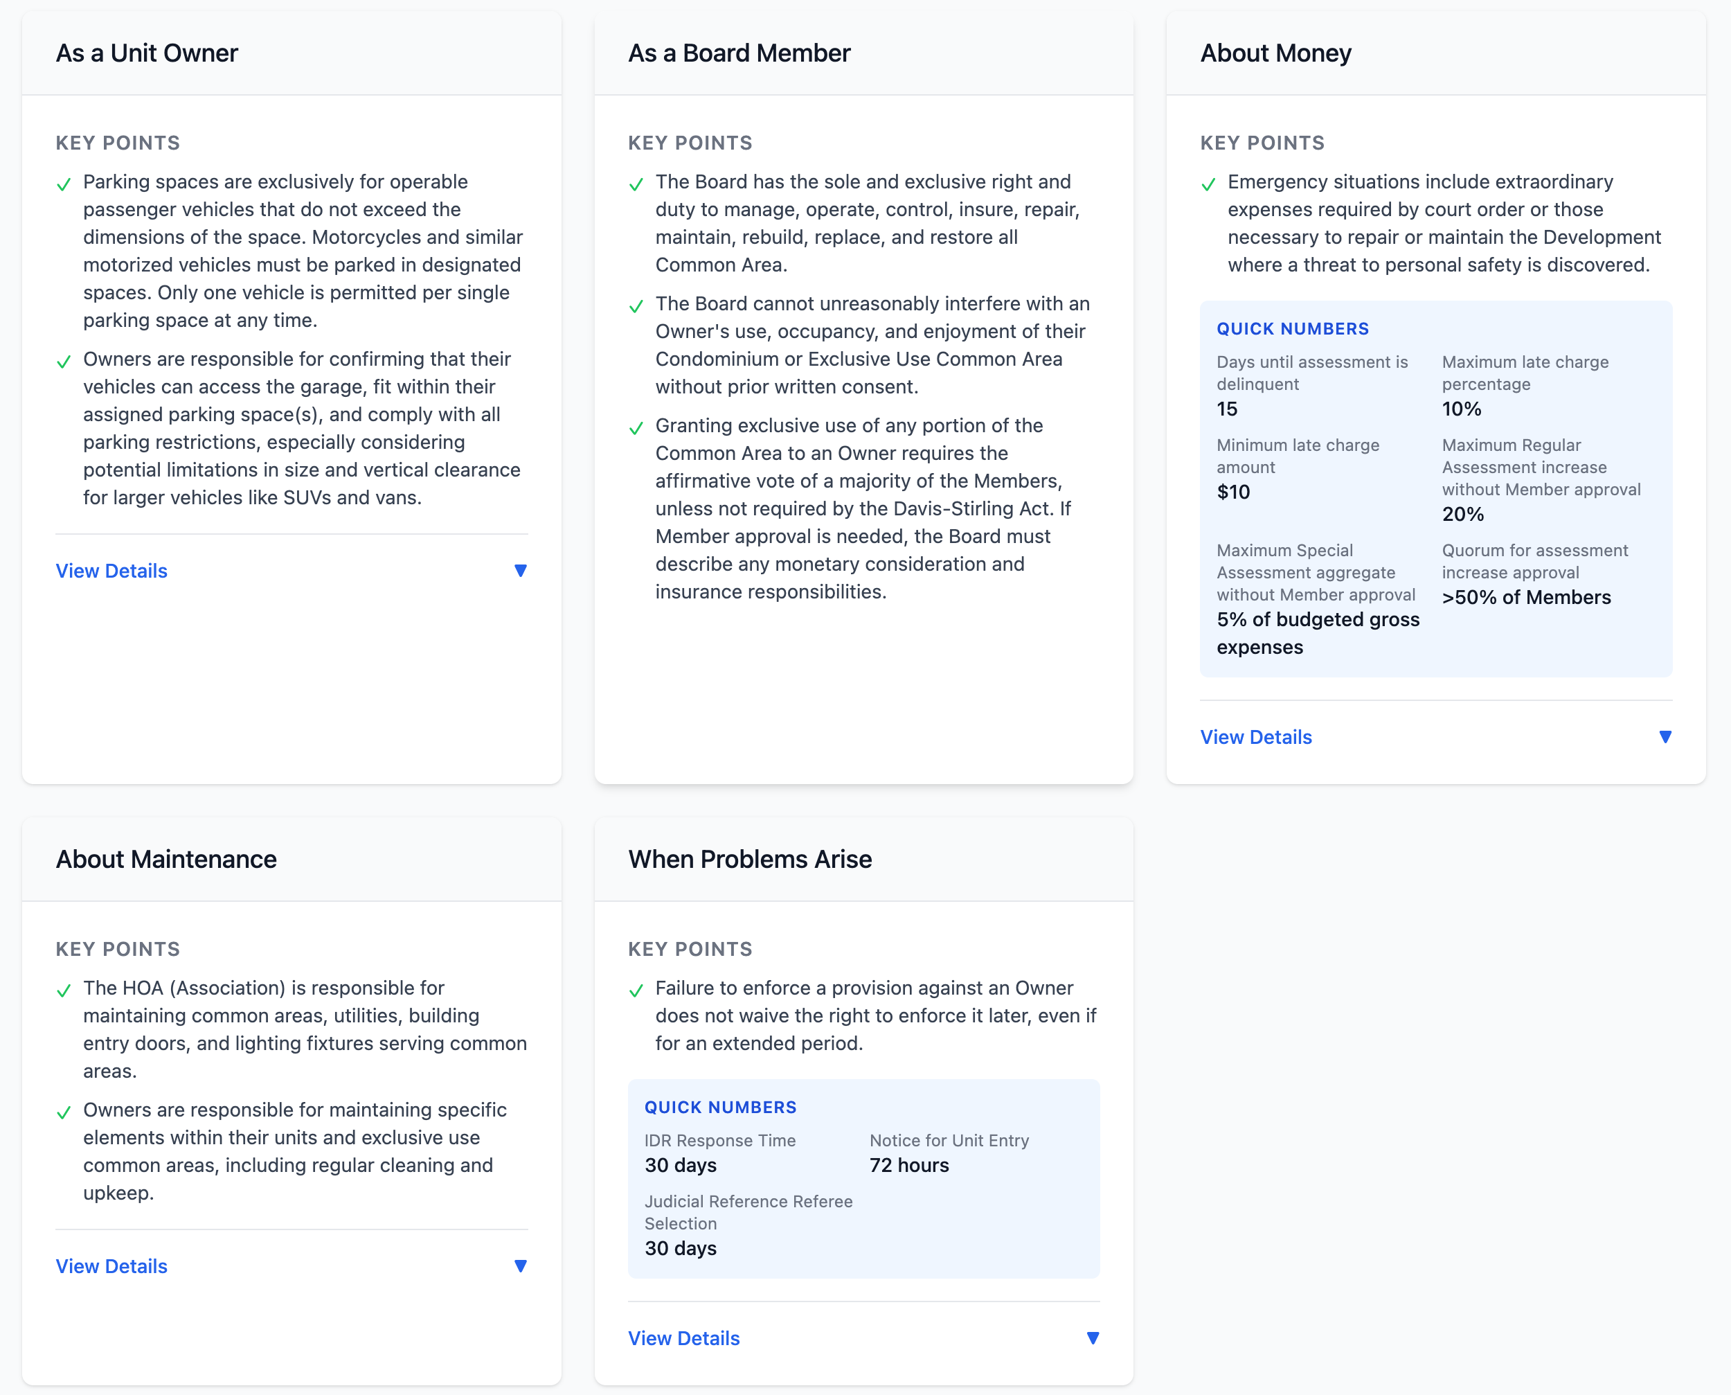Viewport: 1731px width, 1395px height.
Task: Click the checkmark next to emergency situations point
Action: tap(1210, 185)
